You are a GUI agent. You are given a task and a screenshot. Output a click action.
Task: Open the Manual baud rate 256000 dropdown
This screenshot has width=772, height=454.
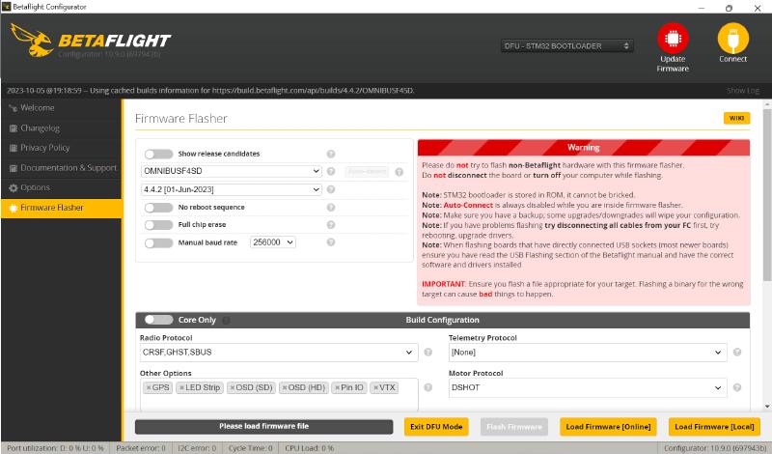point(272,242)
